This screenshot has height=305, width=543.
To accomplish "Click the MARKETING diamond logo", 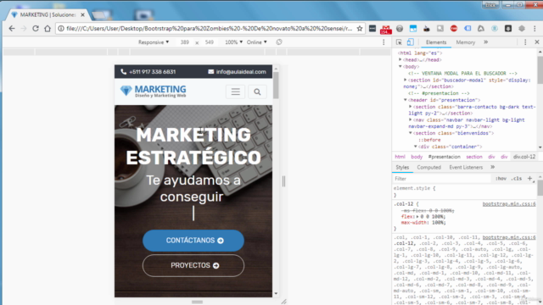I will pos(154,91).
